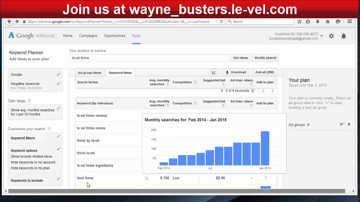
Task: Click 'Show broadly related ideas' option
Action: [32, 157]
